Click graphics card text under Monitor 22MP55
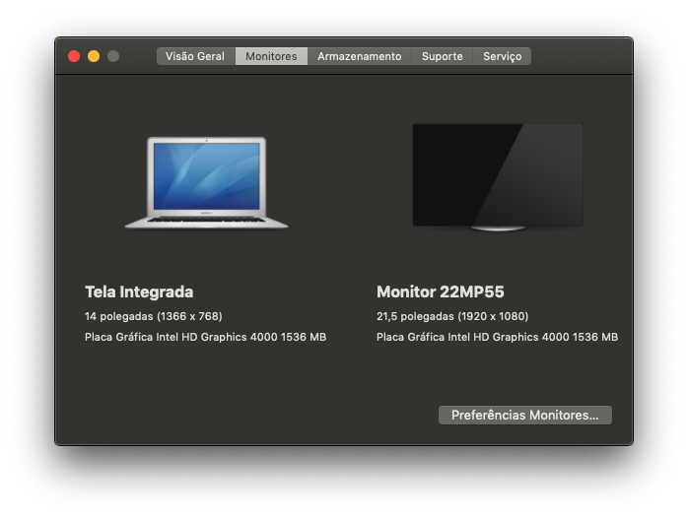688x518 pixels. coord(497,337)
